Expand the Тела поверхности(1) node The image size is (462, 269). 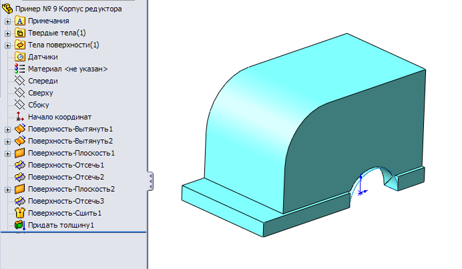(x=7, y=45)
